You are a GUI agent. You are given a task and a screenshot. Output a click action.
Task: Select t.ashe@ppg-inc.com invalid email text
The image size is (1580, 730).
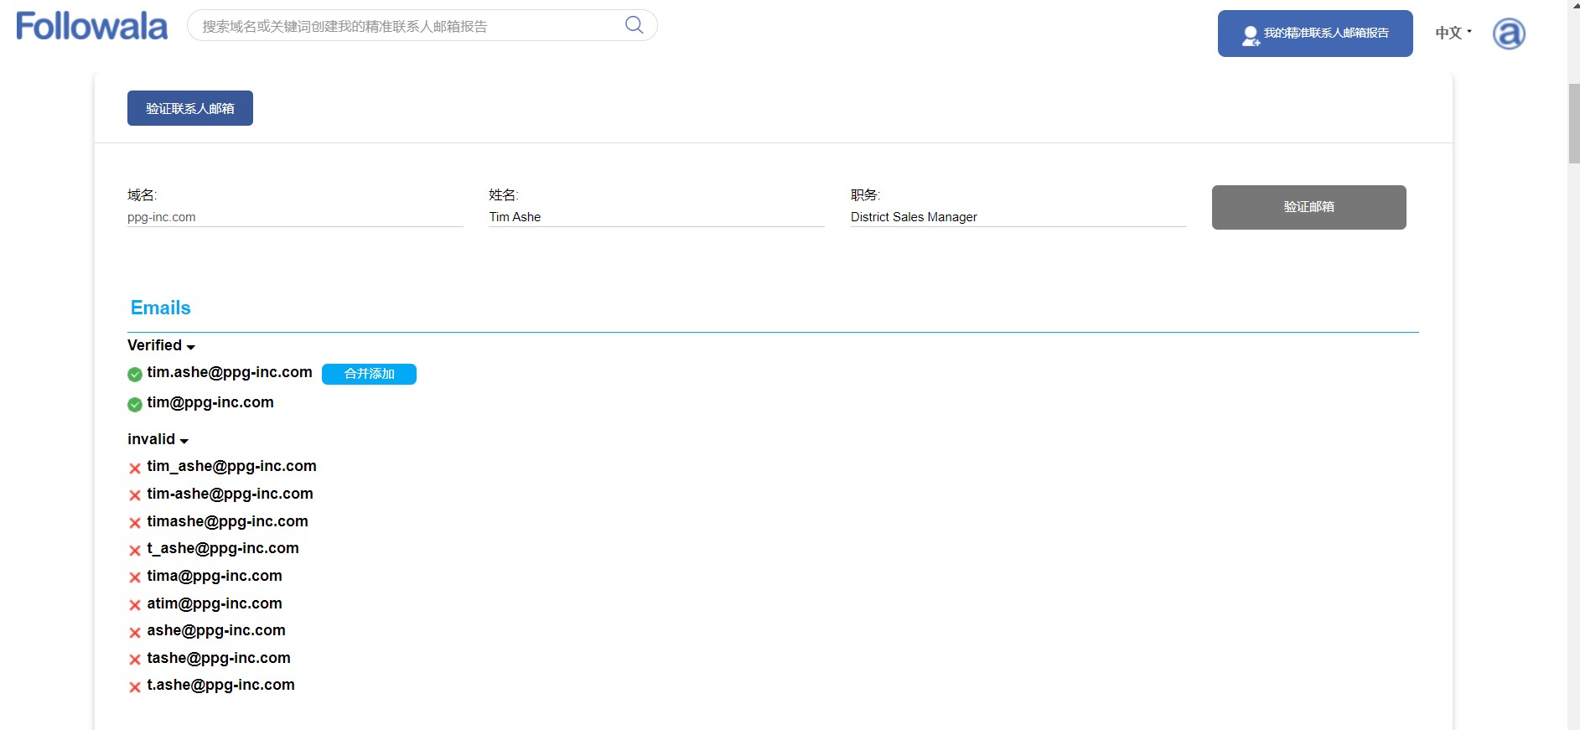pos(221,685)
